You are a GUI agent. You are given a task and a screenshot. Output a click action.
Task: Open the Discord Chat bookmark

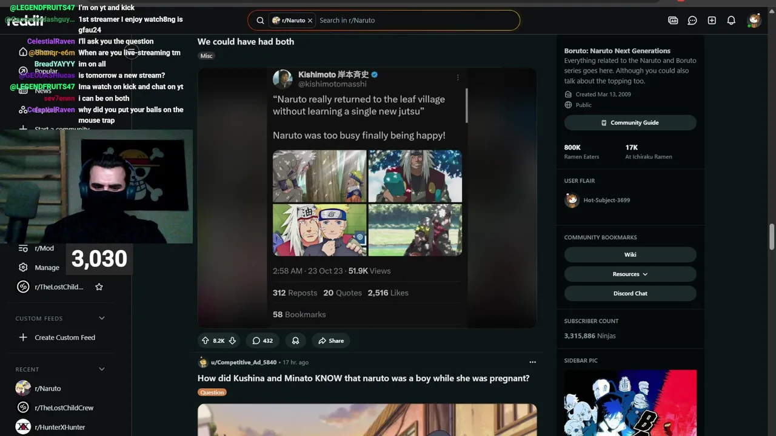(x=630, y=293)
